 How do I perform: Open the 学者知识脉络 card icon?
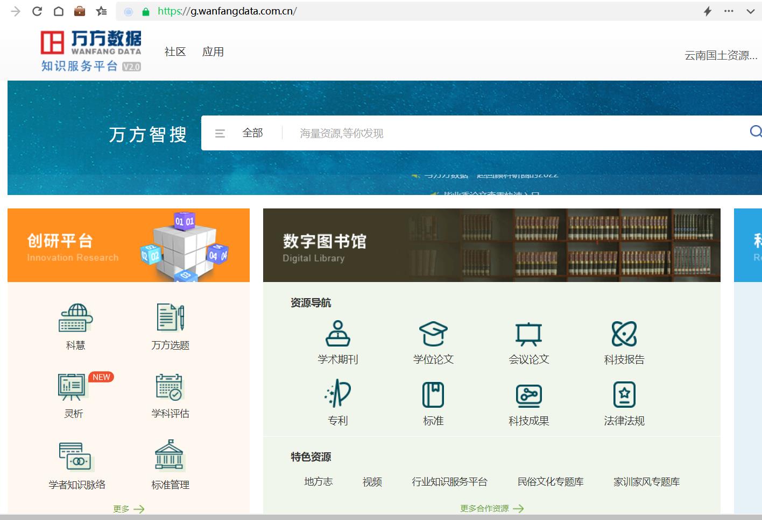coord(75,457)
